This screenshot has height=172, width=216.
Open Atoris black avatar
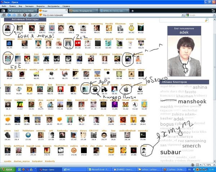[98, 43]
